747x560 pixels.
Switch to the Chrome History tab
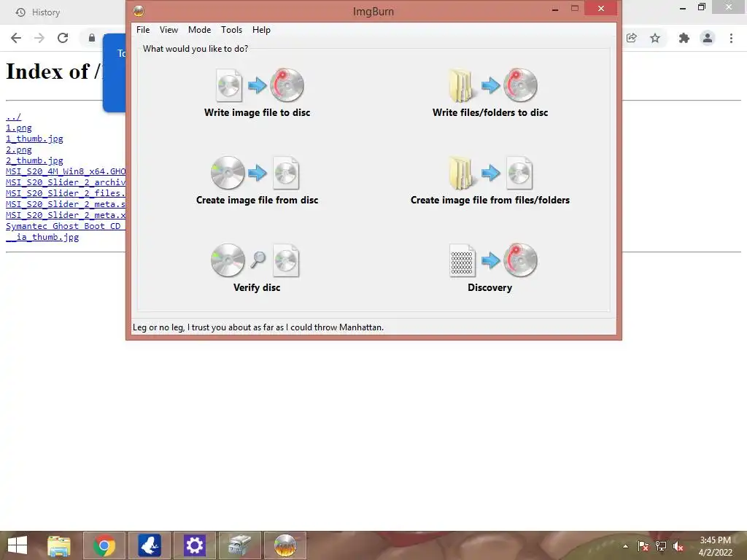pyautogui.click(x=38, y=12)
